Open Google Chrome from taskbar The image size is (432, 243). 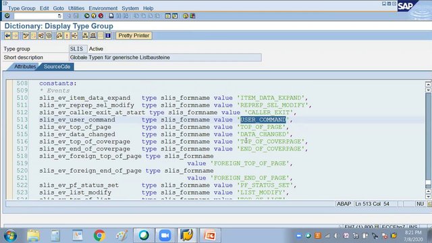tap(99, 236)
